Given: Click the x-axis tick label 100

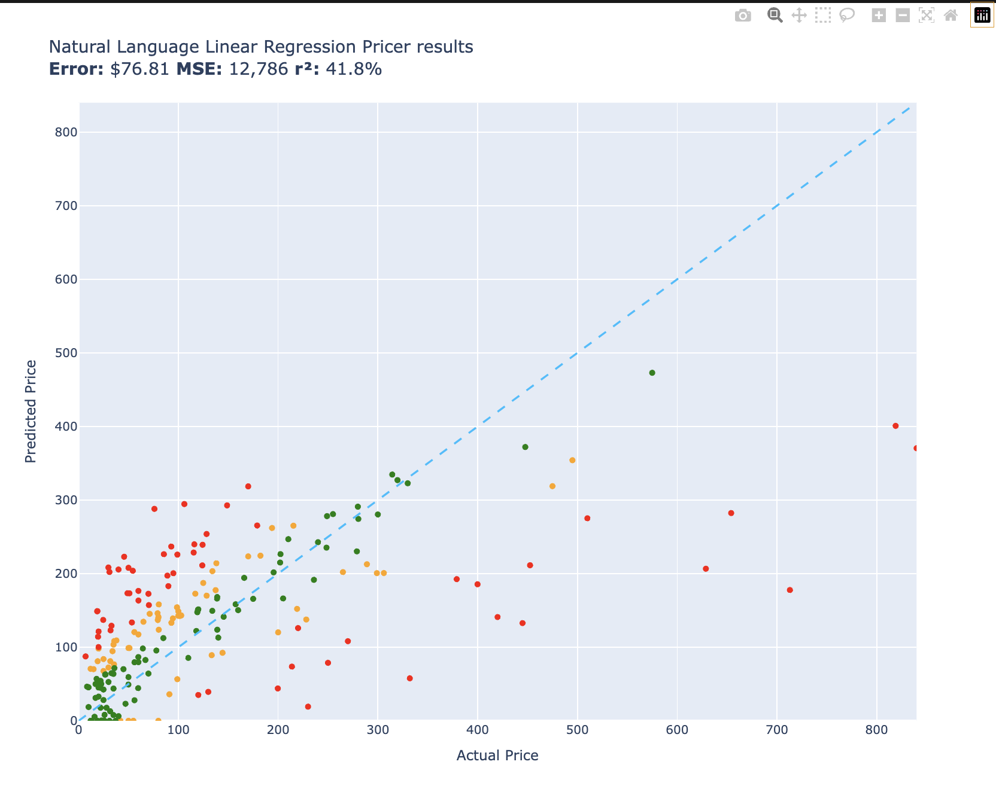Looking at the screenshot, I should pos(178,730).
